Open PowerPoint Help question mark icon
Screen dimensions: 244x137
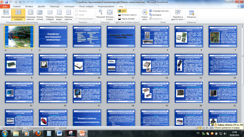coord(242,6)
